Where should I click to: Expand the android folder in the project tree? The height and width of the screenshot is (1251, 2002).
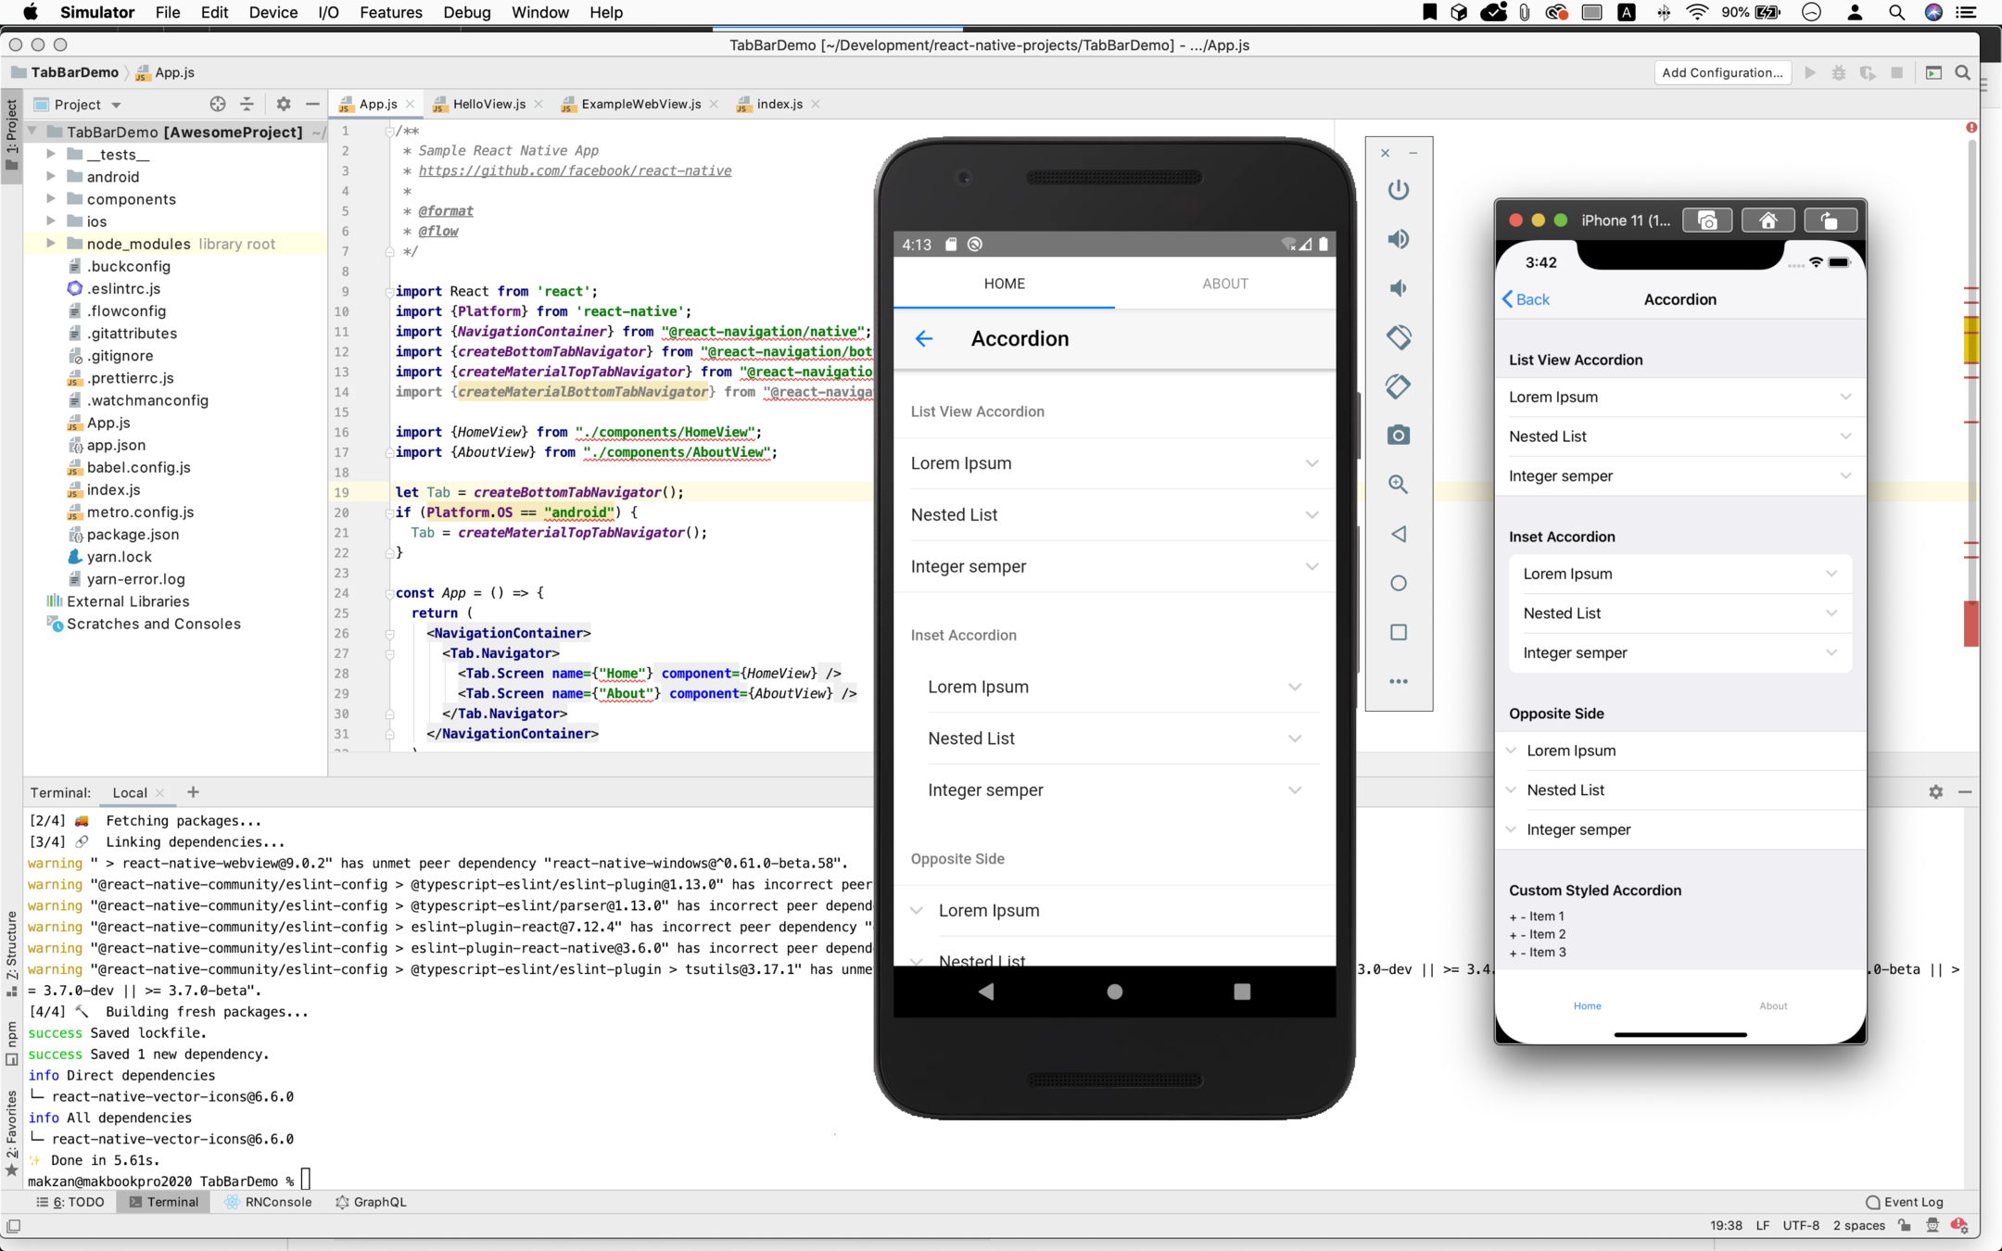point(52,177)
